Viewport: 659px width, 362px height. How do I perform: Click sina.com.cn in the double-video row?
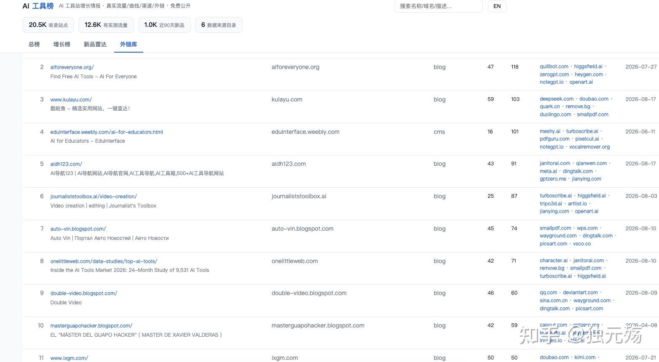(554, 301)
